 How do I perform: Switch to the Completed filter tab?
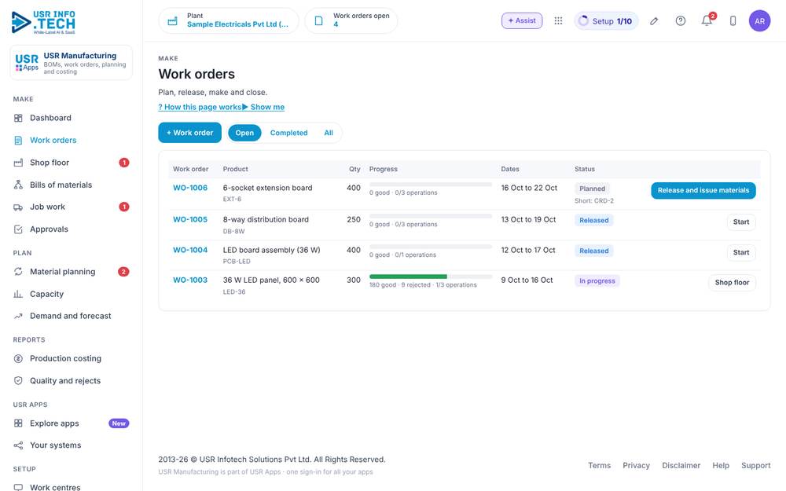tap(288, 133)
